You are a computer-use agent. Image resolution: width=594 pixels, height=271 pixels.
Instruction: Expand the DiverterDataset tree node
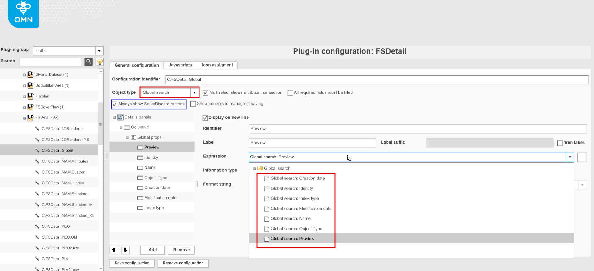click(25, 75)
